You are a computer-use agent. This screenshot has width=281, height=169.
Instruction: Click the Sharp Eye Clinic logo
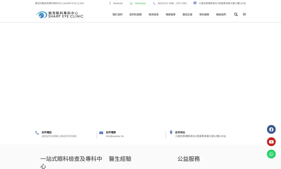point(59,15)
